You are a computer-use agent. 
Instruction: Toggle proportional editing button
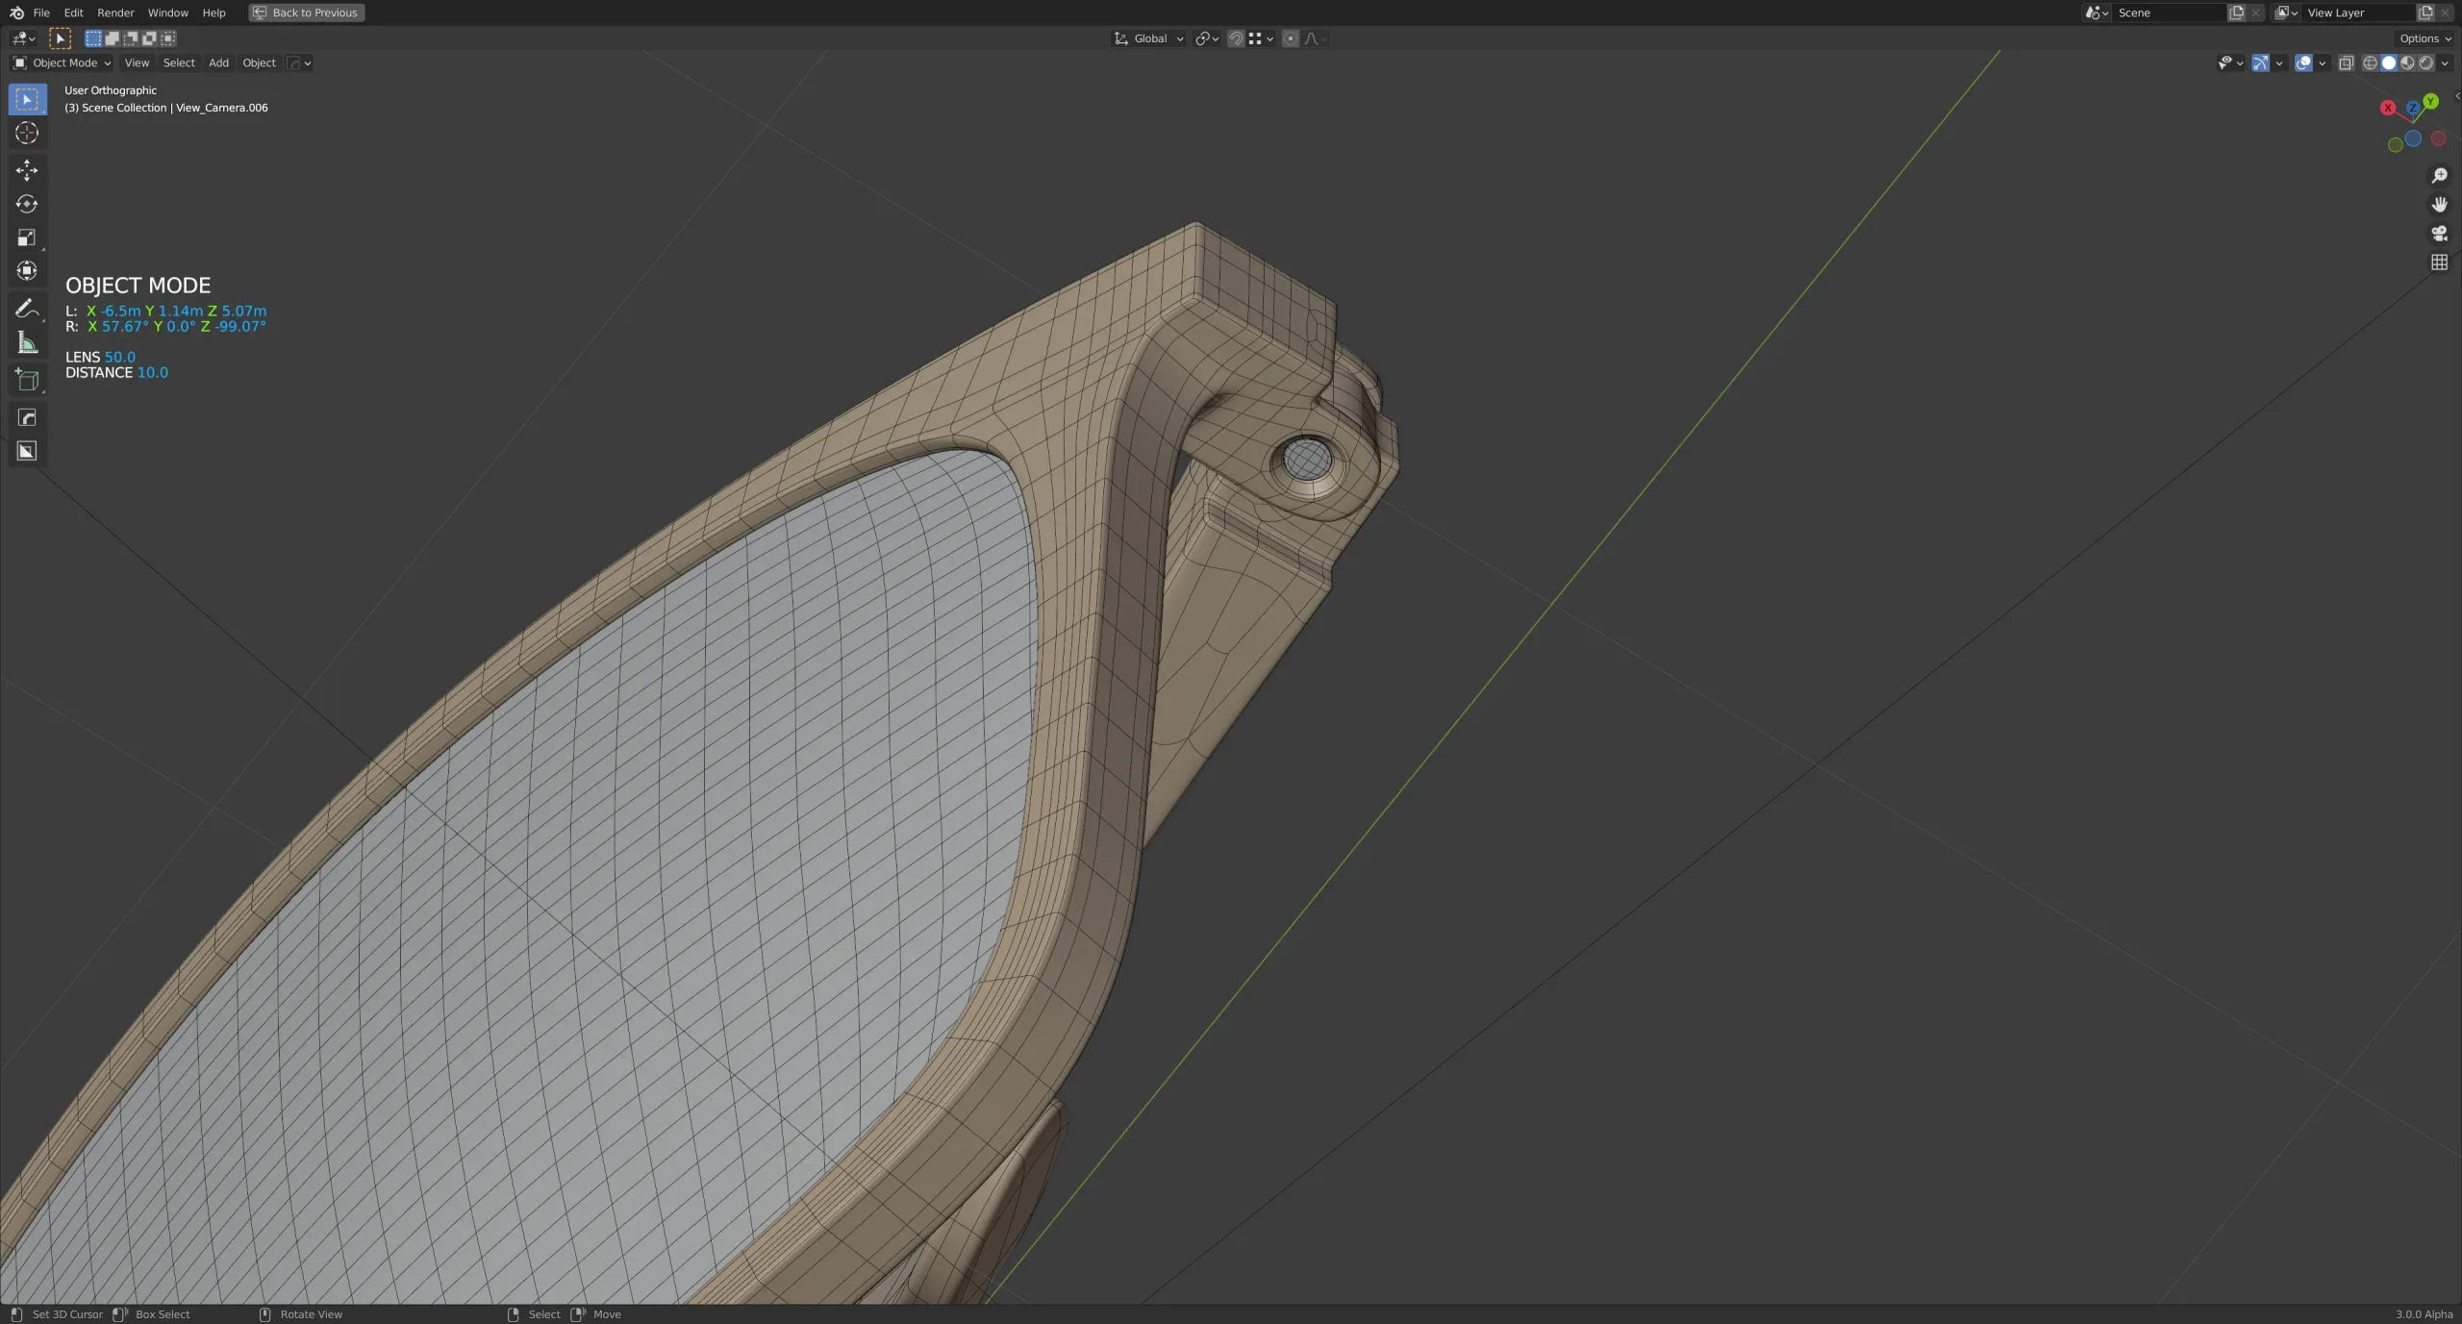point(1291,38)
